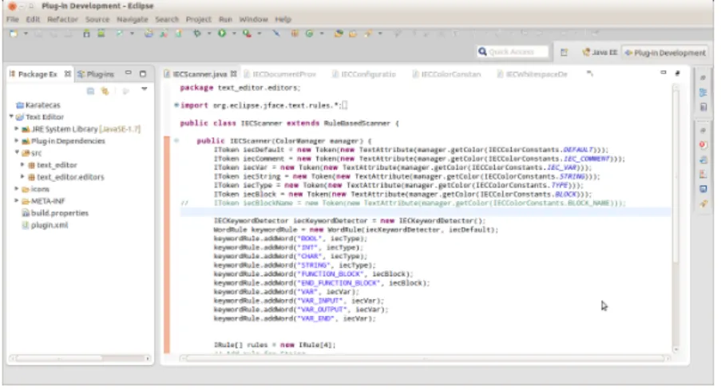The width and height of the screenshot is (721, 390).
Task: Click the New file wizard toolbar icon
Action: point(14,33)
